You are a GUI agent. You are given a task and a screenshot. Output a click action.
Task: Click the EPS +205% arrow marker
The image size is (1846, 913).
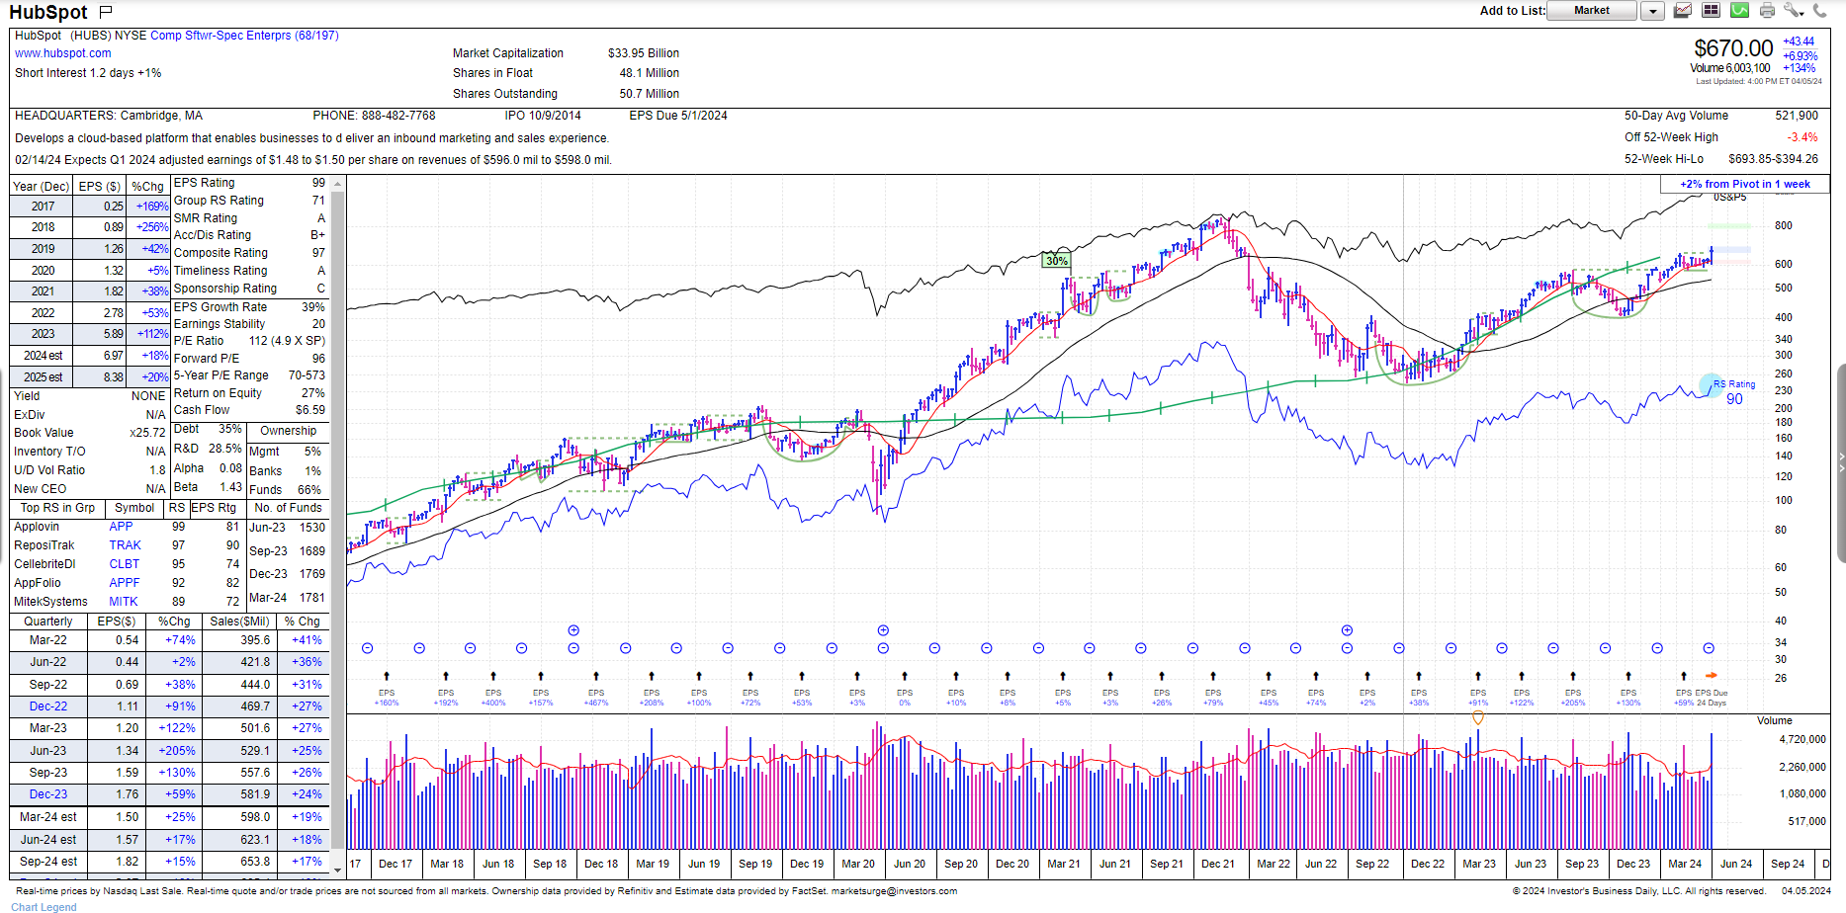tap(1573, 677)
